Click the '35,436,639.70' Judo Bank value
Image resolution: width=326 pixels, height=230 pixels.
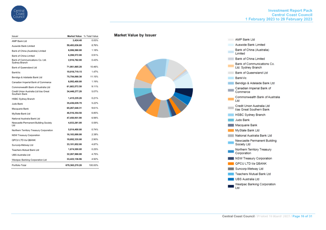point(74,103)
